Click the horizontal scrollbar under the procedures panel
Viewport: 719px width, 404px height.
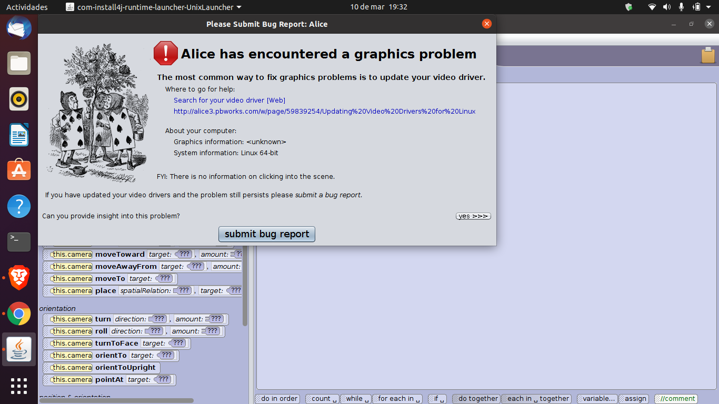[x=117, y=401]
